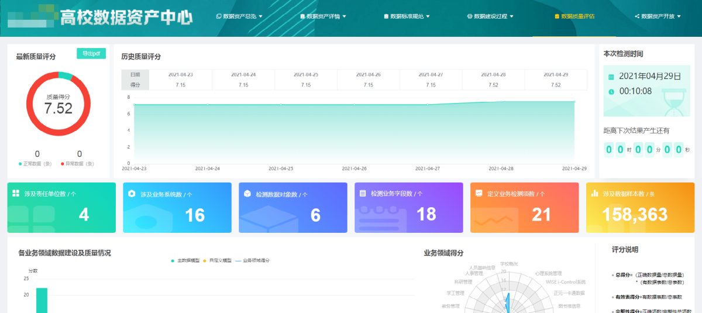Click the cube icon on 检测数据对象数 card

[247, 193]
